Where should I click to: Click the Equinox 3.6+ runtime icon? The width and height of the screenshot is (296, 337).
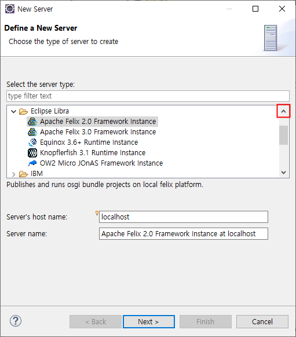pyautogui.click(x=32, y=142)
